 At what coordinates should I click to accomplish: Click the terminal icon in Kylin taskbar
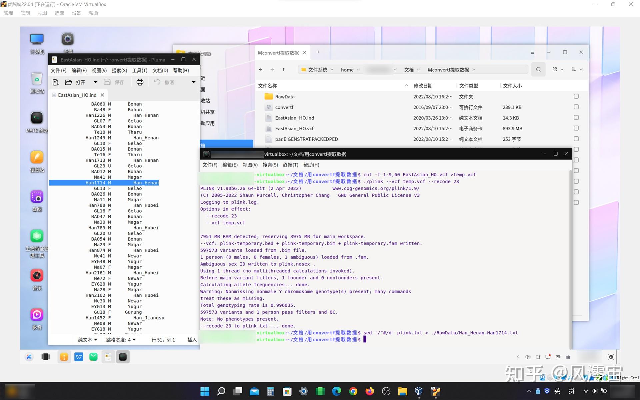click(x=123, y=357)
